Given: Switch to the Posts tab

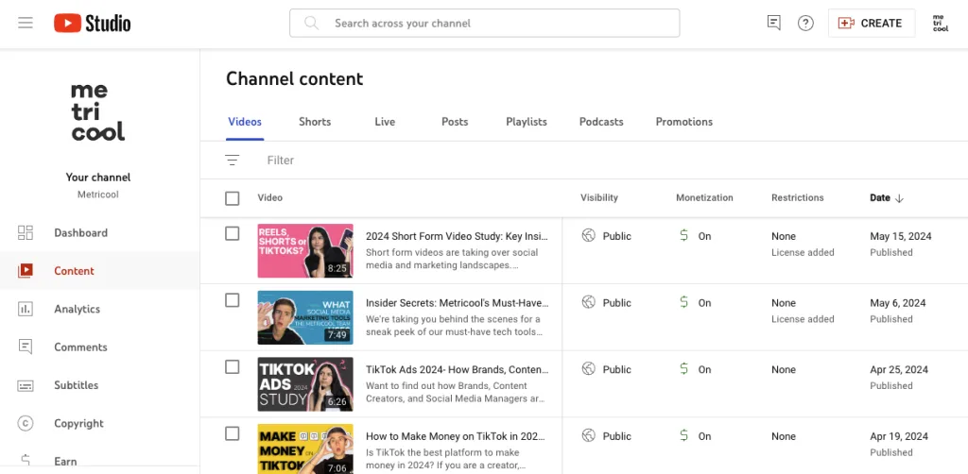Looking at the screenshot, I should pyautogui.click(x=455, y=122).
